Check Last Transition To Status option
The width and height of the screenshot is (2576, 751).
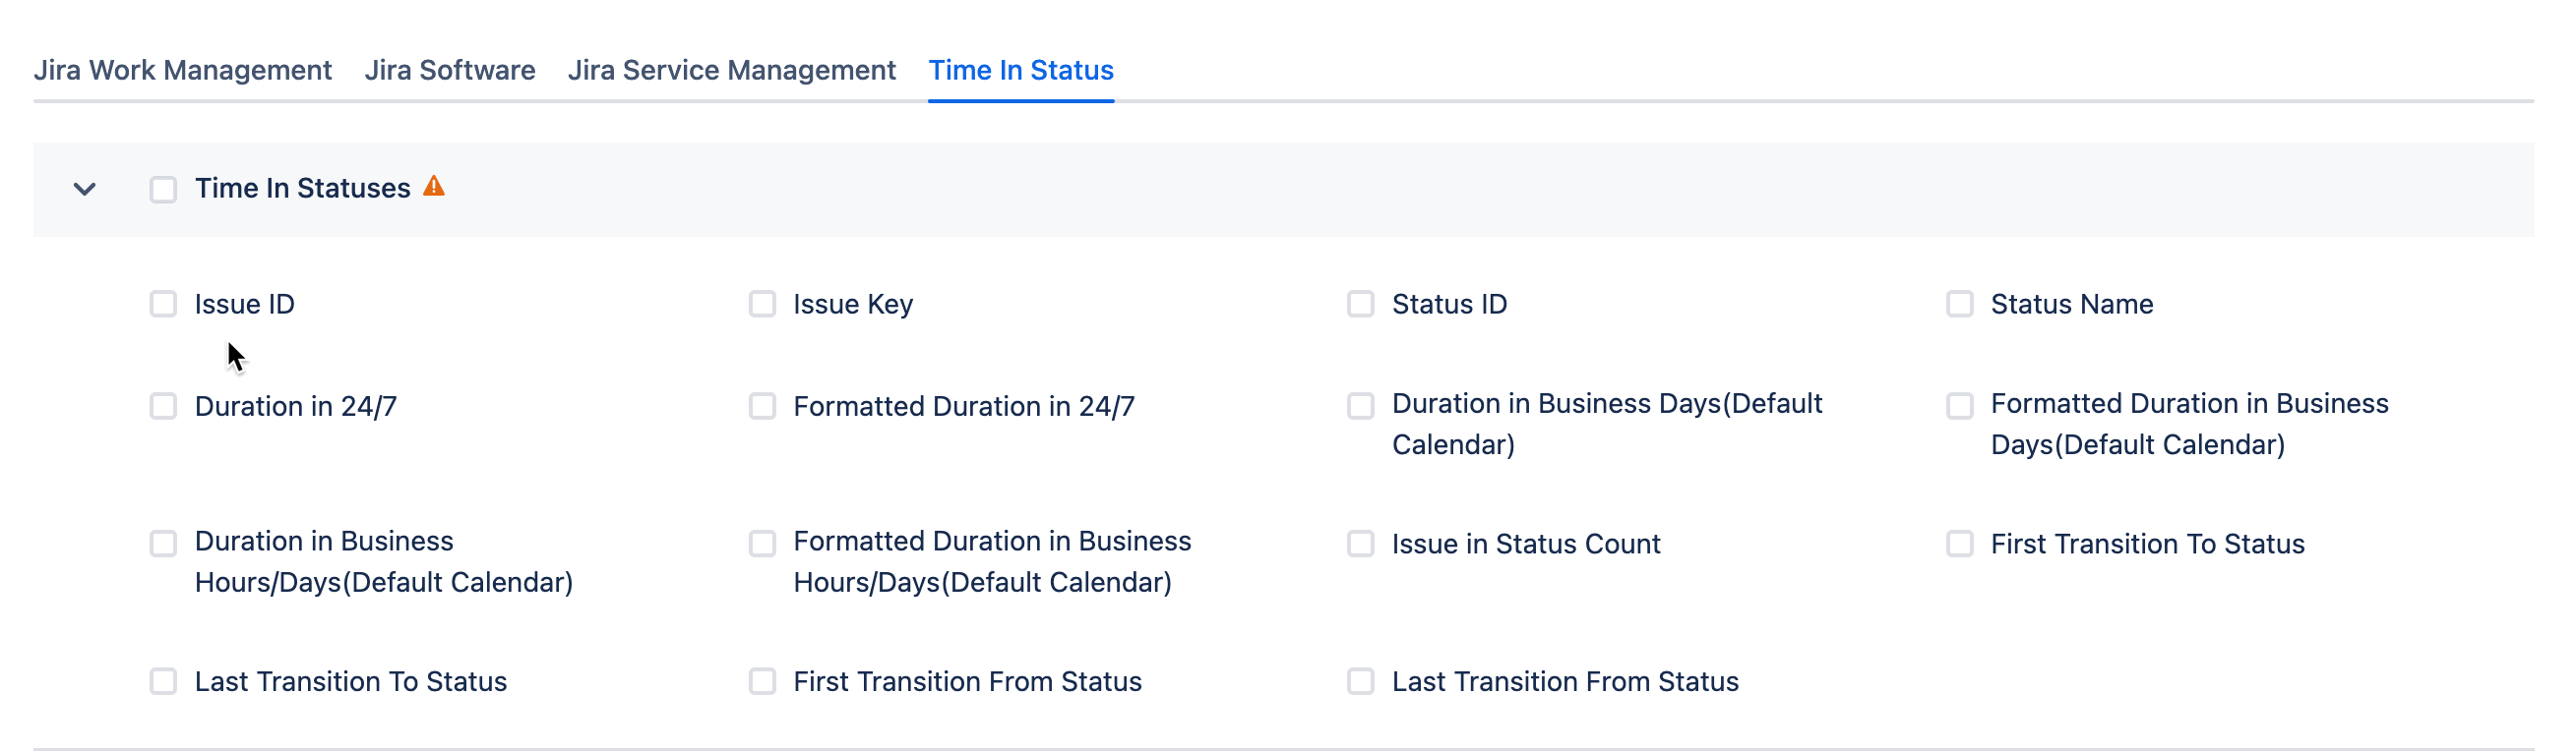point(163,681)
